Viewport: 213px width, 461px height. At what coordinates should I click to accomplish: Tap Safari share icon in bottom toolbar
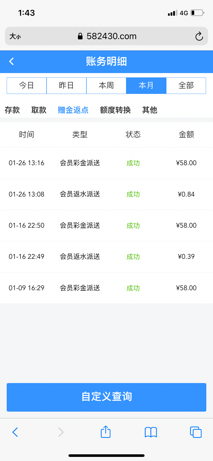point(105,432)
